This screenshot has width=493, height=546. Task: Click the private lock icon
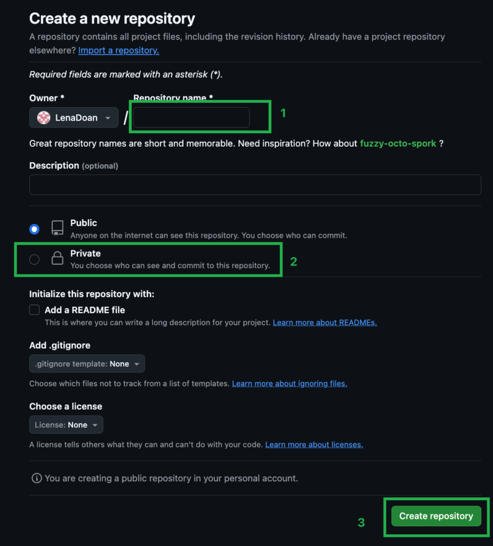(58, 258)
